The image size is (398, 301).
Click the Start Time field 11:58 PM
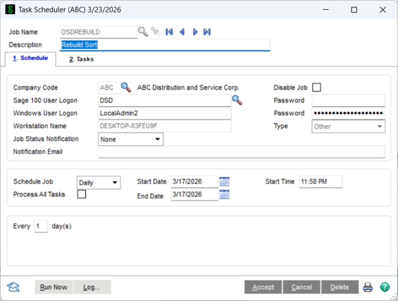pyautogui.click(x=320, y=182)
